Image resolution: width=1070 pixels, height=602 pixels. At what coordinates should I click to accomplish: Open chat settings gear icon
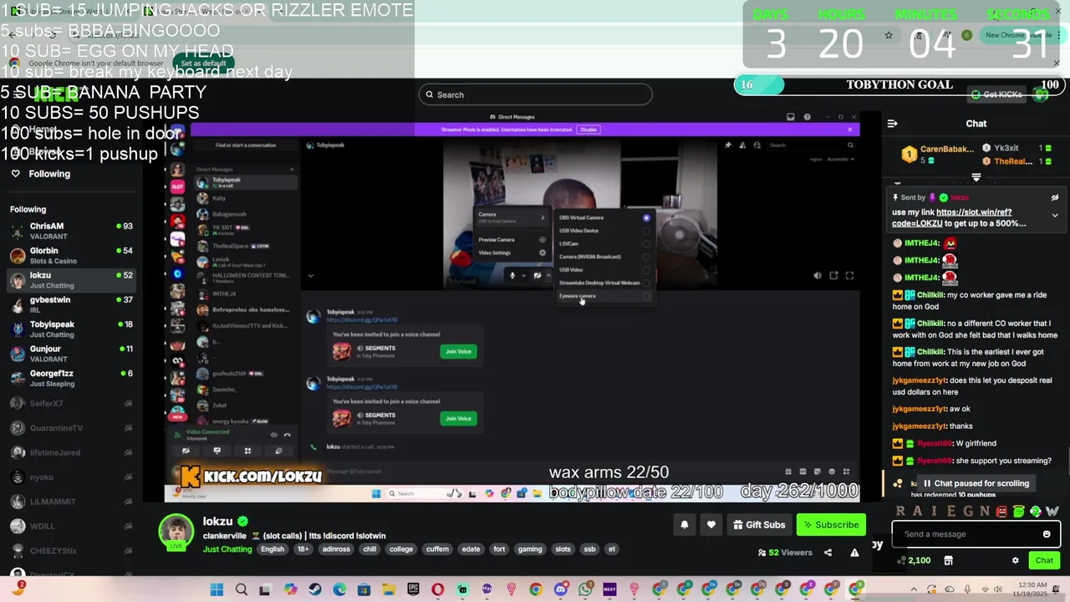click(x=1015, y=560)
